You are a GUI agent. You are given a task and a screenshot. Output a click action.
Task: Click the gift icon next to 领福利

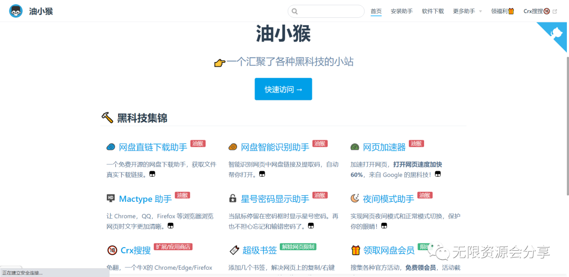pos(511,11)
